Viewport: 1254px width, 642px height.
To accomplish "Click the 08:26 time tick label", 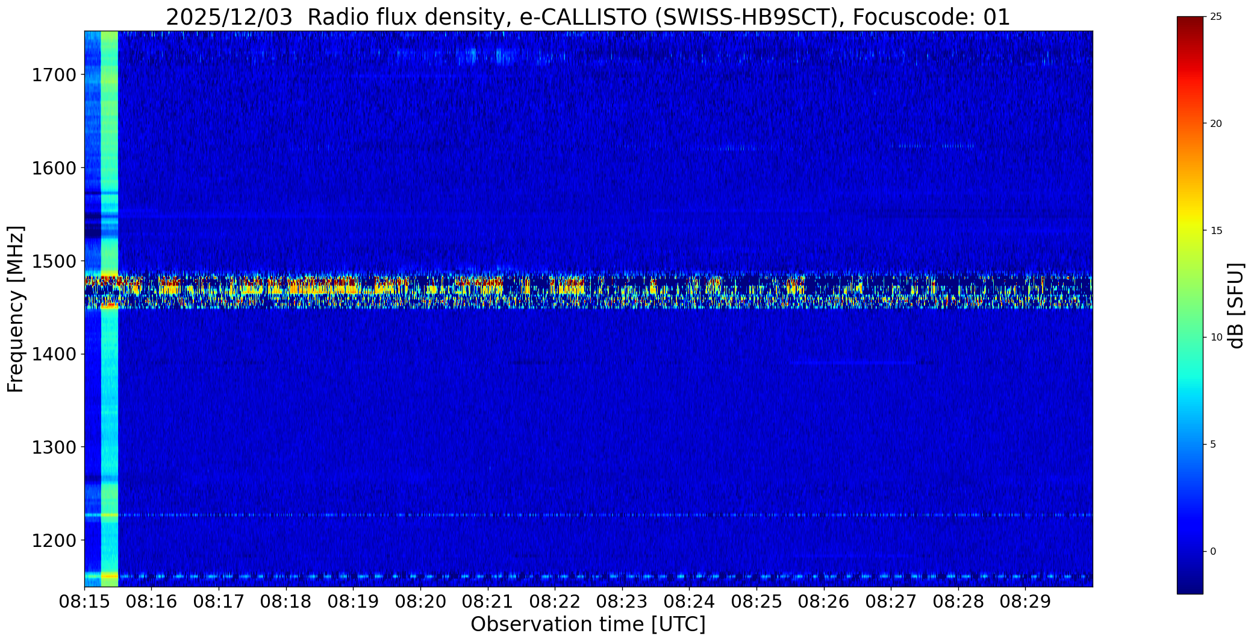I will [824, 602].
